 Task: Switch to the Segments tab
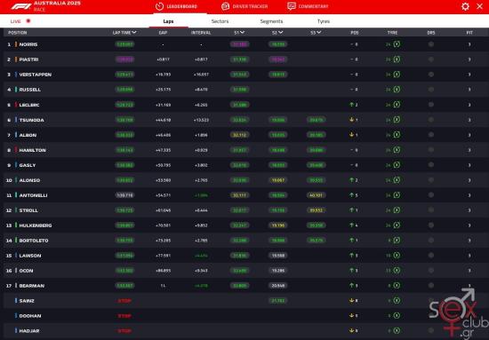[271, 21]
